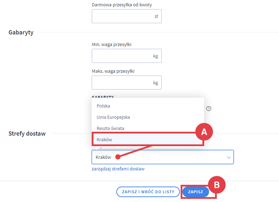Click the chevron arrow of delivery zone select
279x202 pixels.
(229, 157)
